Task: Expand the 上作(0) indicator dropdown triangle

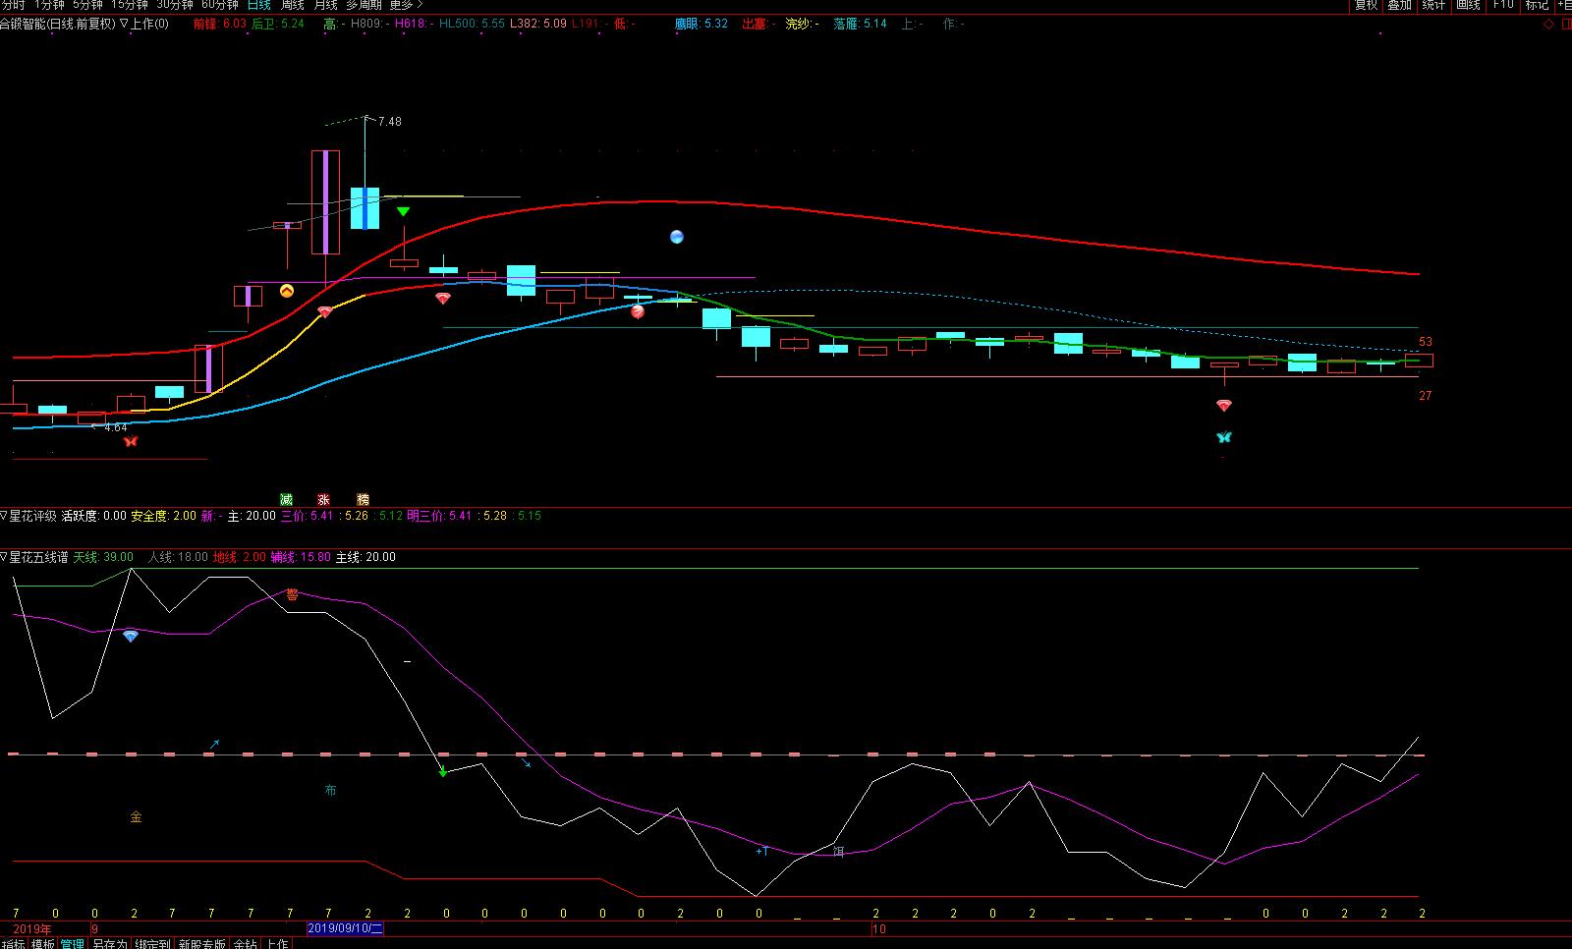Action: [x=125, y=24]
